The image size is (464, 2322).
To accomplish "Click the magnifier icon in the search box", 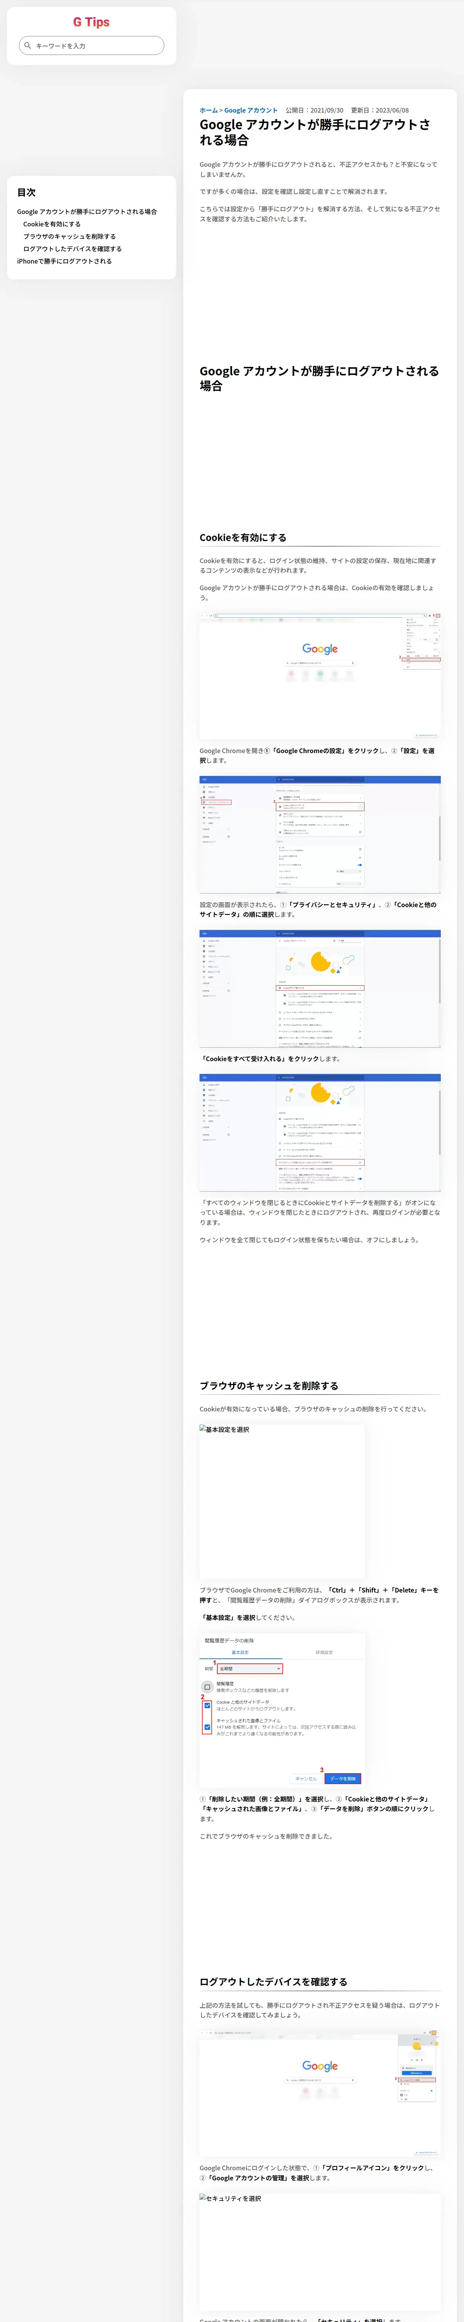I will [x=28, y=45].
